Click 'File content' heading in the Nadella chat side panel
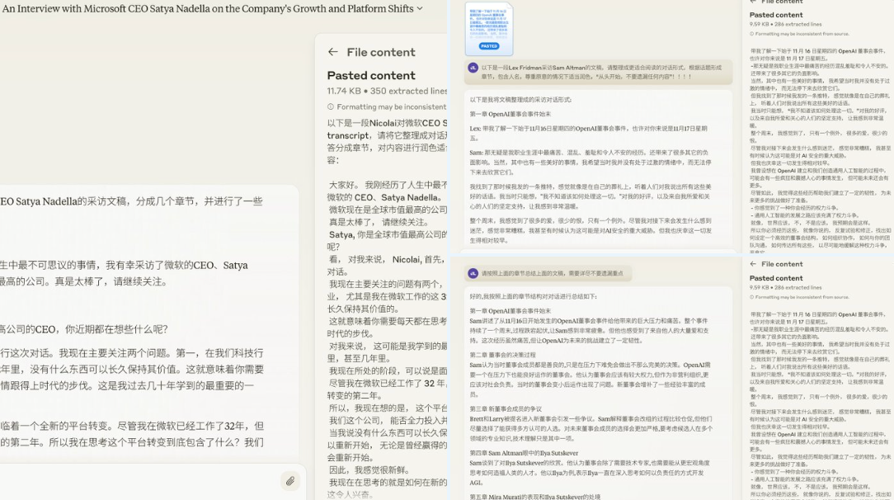The image size is (894, 500). coord(381,52)
